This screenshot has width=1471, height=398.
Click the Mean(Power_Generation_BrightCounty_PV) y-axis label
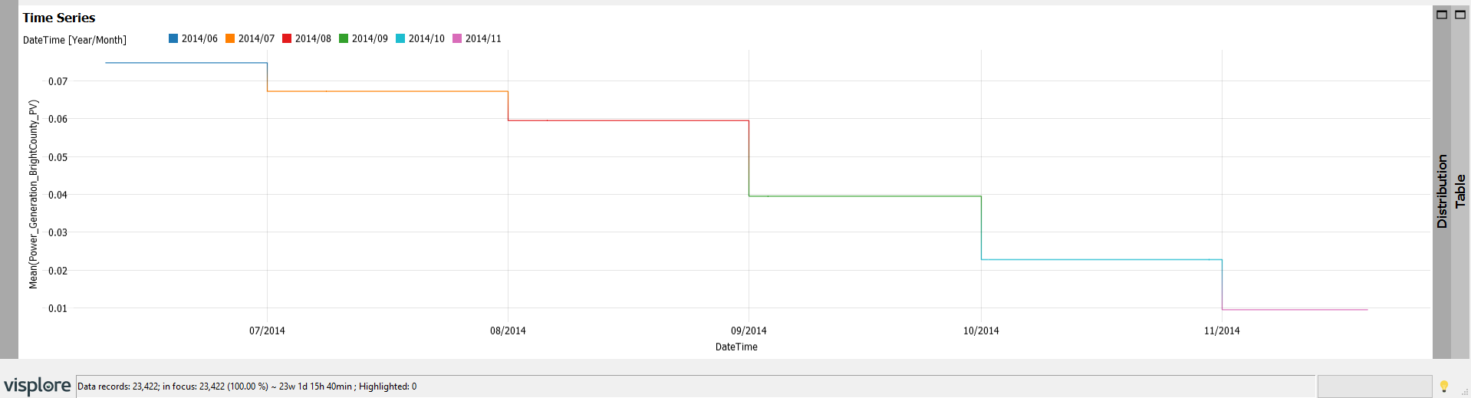tap(33, 194)
